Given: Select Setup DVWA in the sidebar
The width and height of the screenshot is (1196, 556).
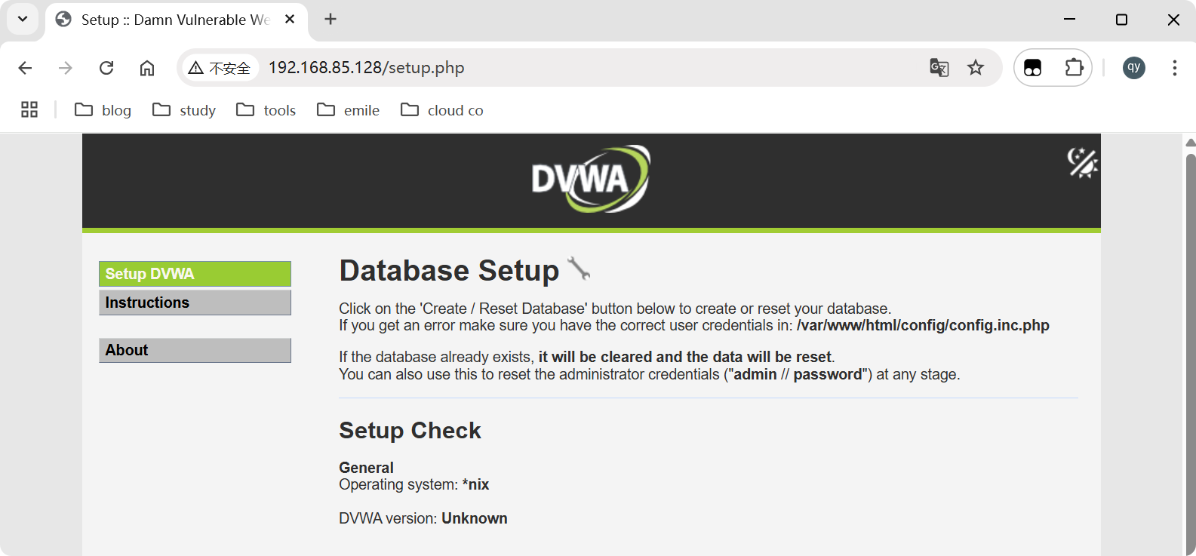Looking at the screenshot, I should tap(195, 274).
